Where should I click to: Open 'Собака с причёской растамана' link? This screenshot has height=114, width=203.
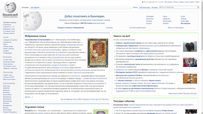128,43
